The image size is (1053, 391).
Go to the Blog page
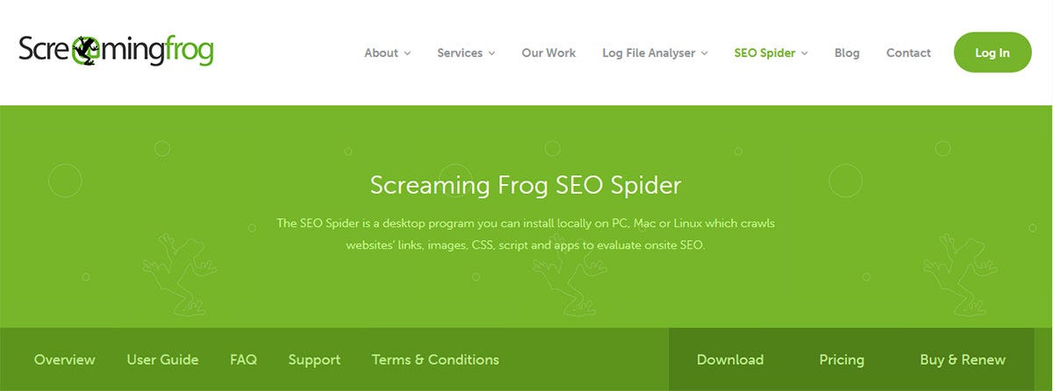[847, 53]
